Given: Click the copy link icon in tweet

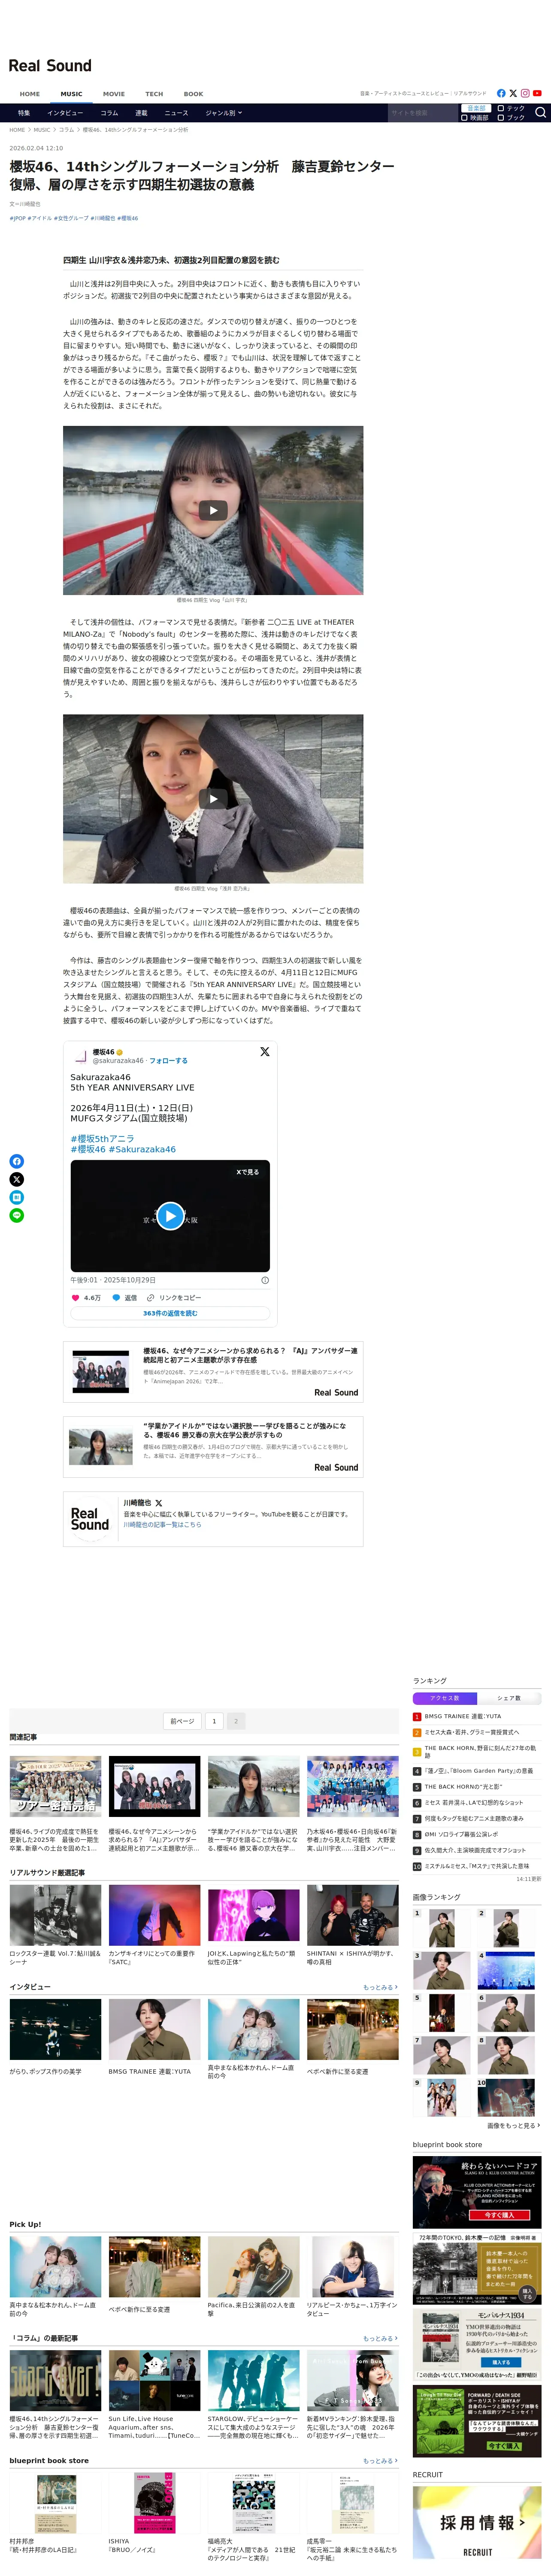Looking at the screenshot, I should pyautogui.click(x=151, y=1297).
